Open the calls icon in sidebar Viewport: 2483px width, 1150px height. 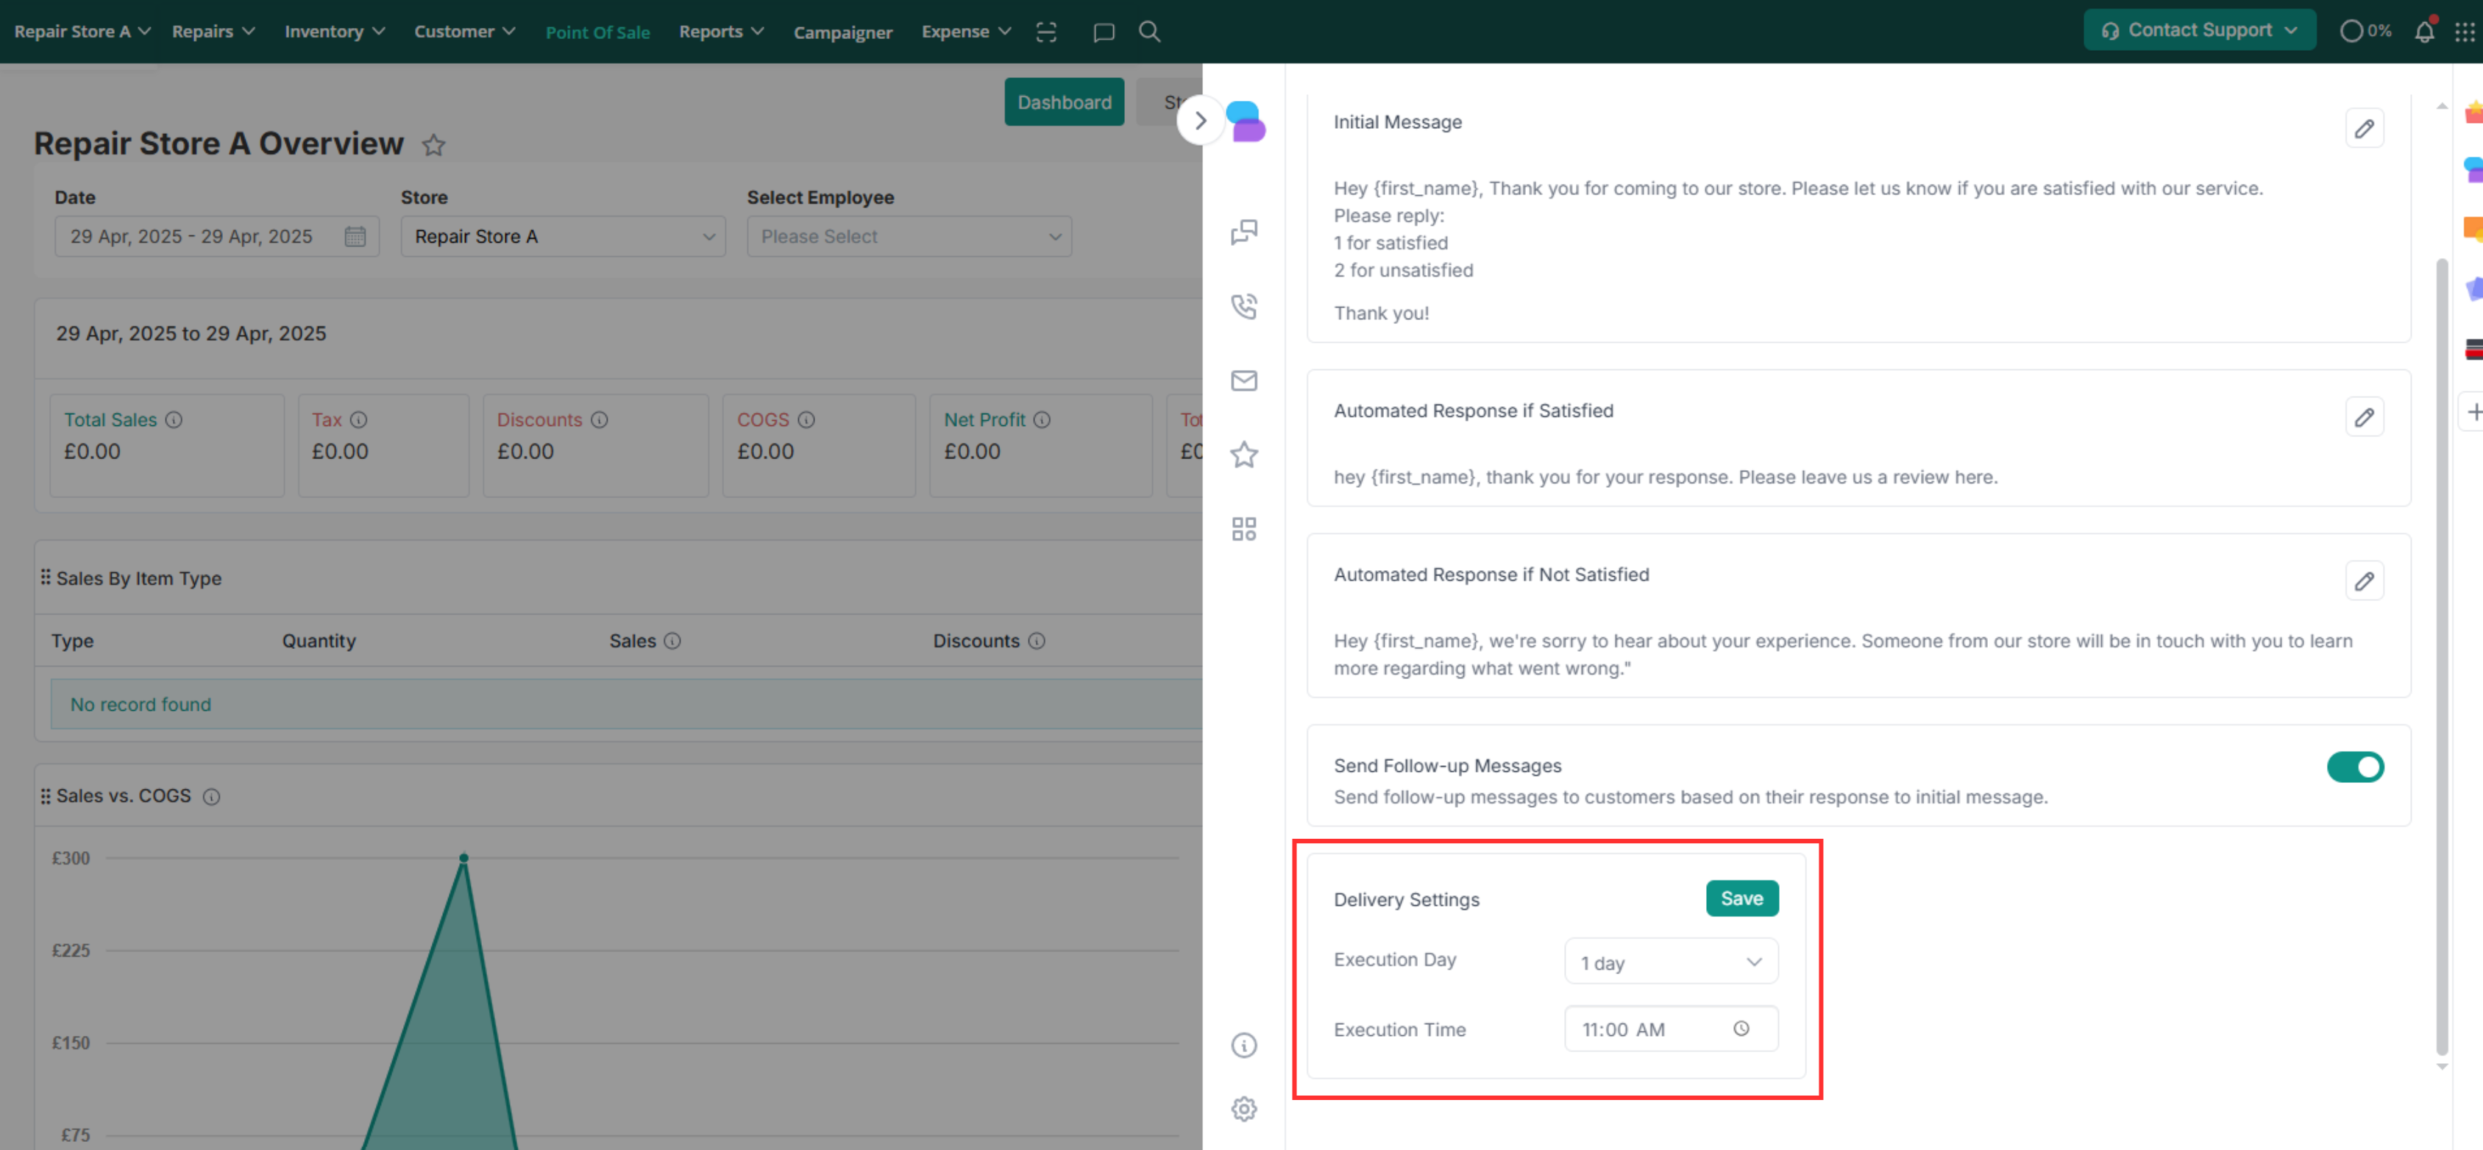click(x=1243, y=307)
